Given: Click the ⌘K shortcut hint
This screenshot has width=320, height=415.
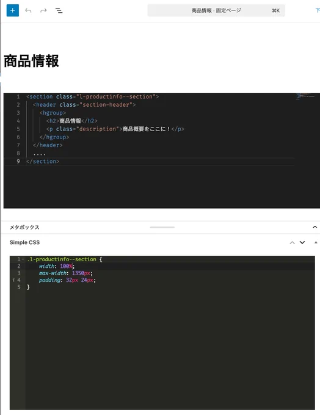Looking at the screenshot, I should (276, 10).
